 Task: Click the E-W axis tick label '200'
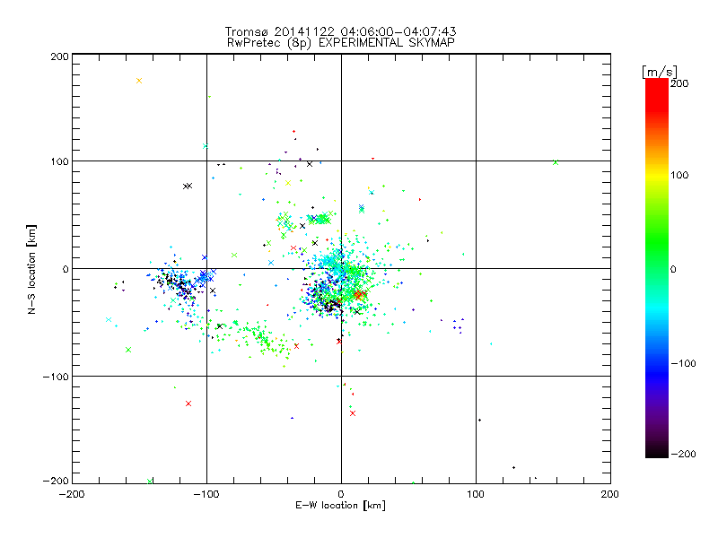(610, 494)
